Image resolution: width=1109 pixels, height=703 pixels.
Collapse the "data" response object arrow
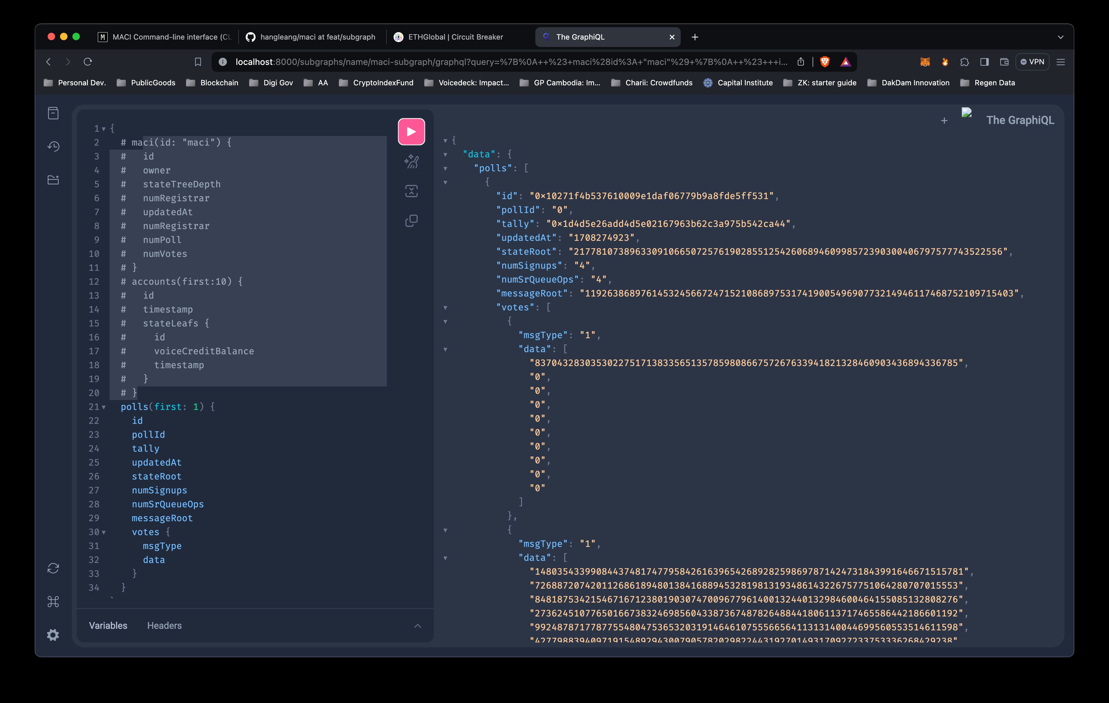(445, 155)
